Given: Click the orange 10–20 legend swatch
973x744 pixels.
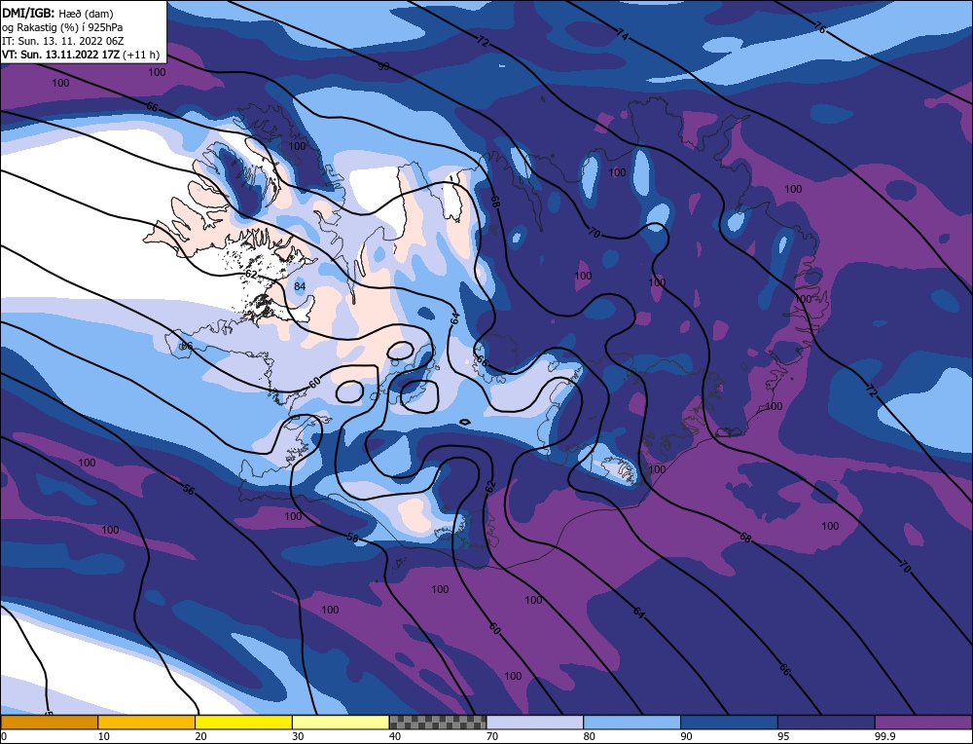Looking at the screenshot, I should (x=147, y=723).
